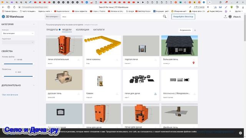Open the Microwaves | Микроволн... model title
This screenshot has height=138, width=246.
point(176,93)
